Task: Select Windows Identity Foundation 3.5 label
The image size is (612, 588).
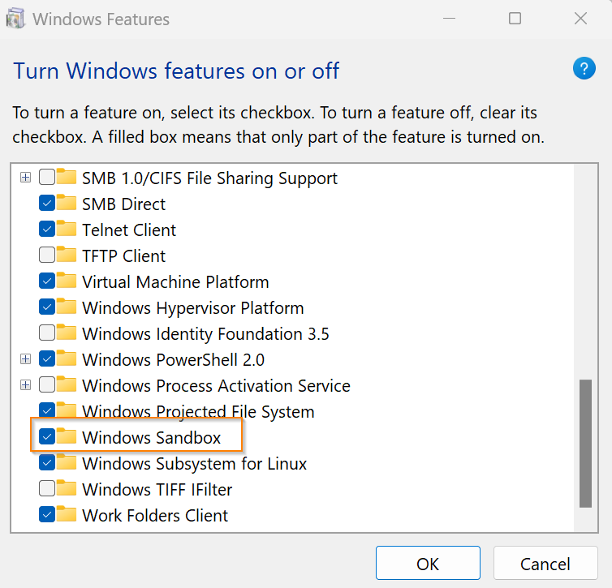Action: (205, 334)
